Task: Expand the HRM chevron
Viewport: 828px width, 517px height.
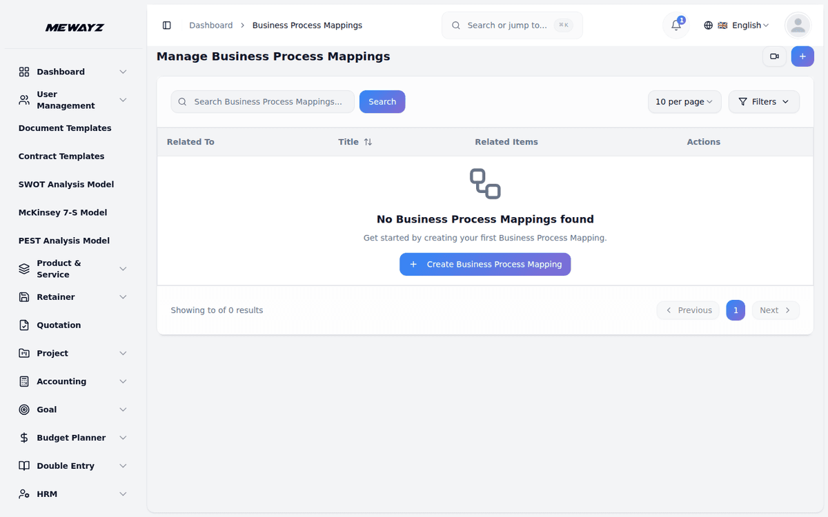Action: point(123,494)
